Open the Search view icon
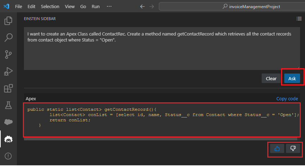Screen dimensions: 305x166 click(8, 38)
